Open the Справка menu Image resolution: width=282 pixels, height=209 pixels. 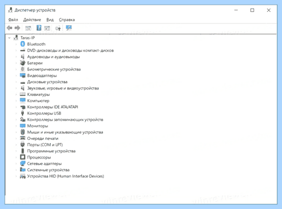67,20
